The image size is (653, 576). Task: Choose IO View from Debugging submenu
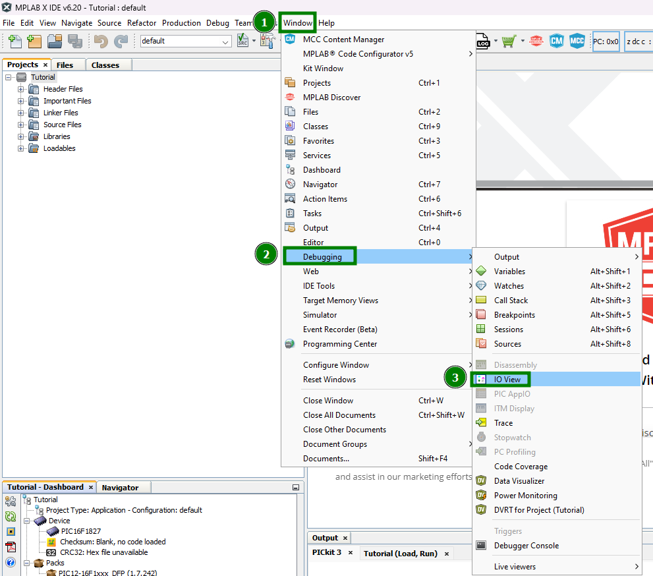557,379
